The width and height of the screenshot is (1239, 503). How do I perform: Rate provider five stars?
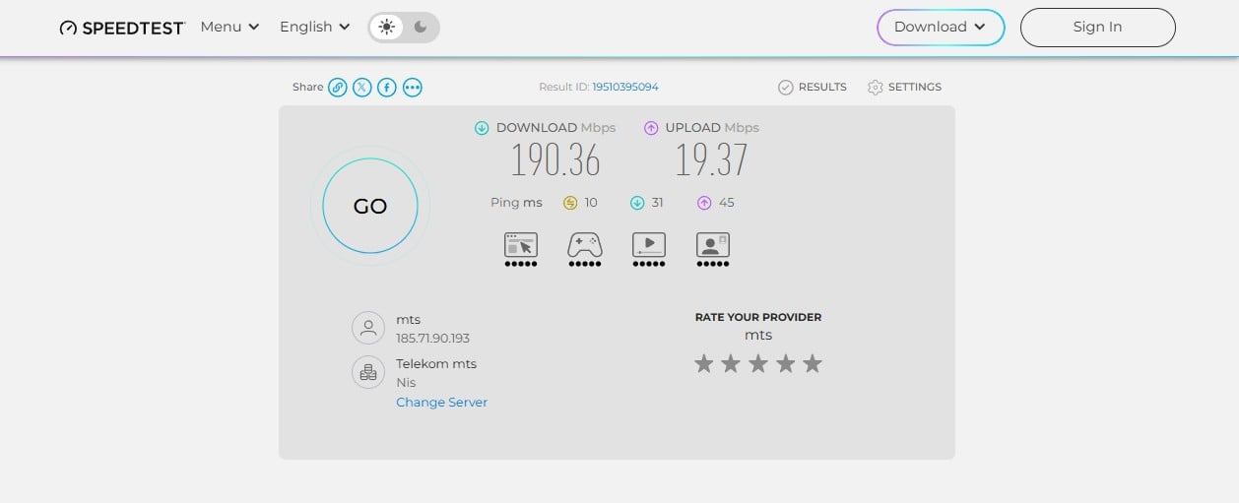pyautogui.click(x=813, y=364)
